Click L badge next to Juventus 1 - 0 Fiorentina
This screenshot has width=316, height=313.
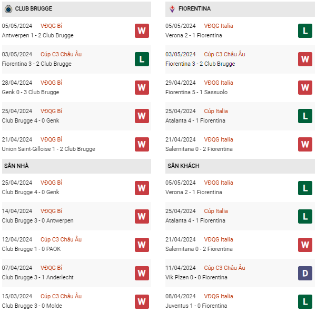pos(305,301)
